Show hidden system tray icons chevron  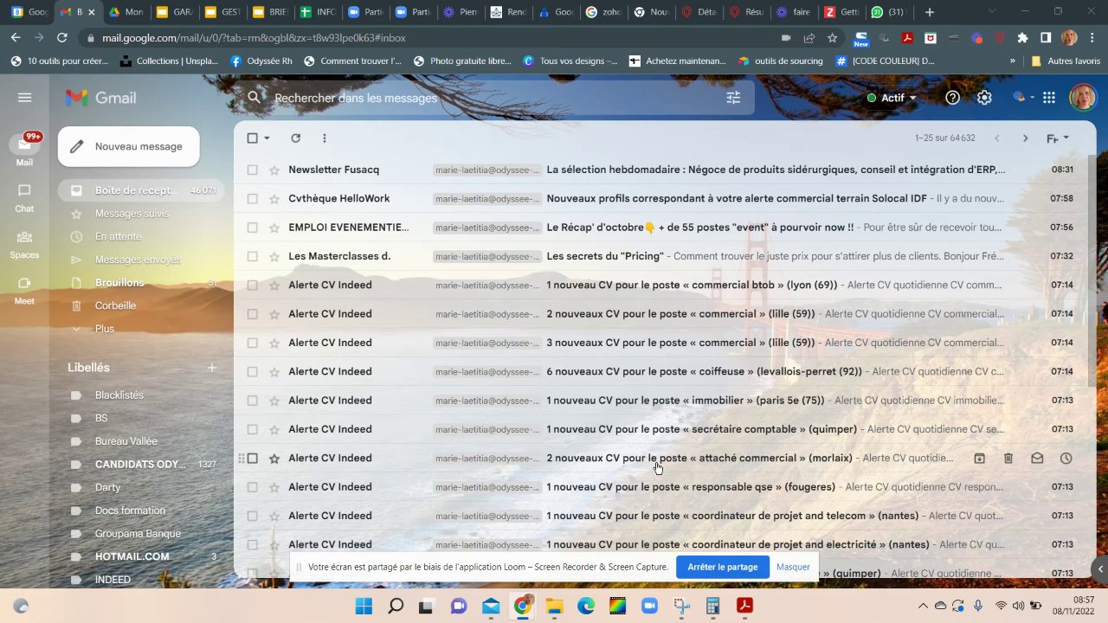[923, 606]
